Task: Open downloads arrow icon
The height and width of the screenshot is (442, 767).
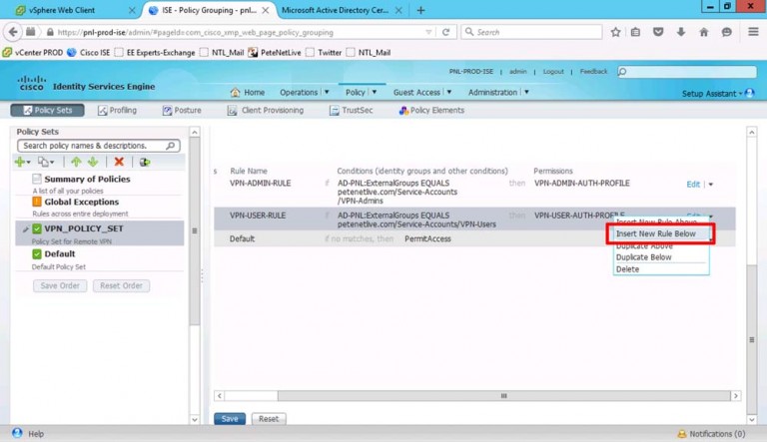Action: pyautogui.click(x=680, y=32)
